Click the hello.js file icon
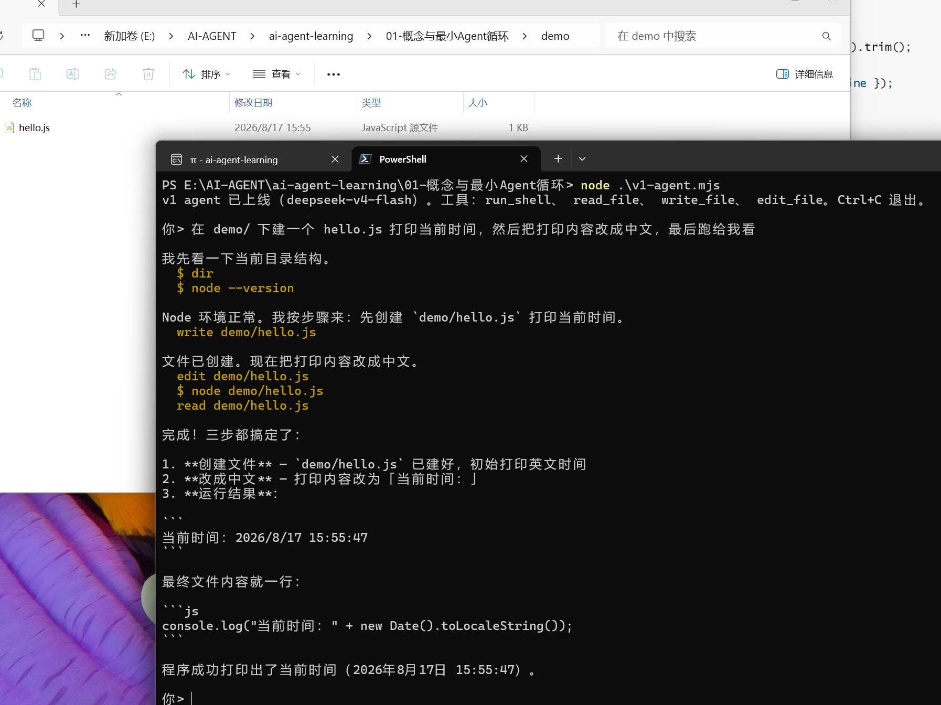 9,127
